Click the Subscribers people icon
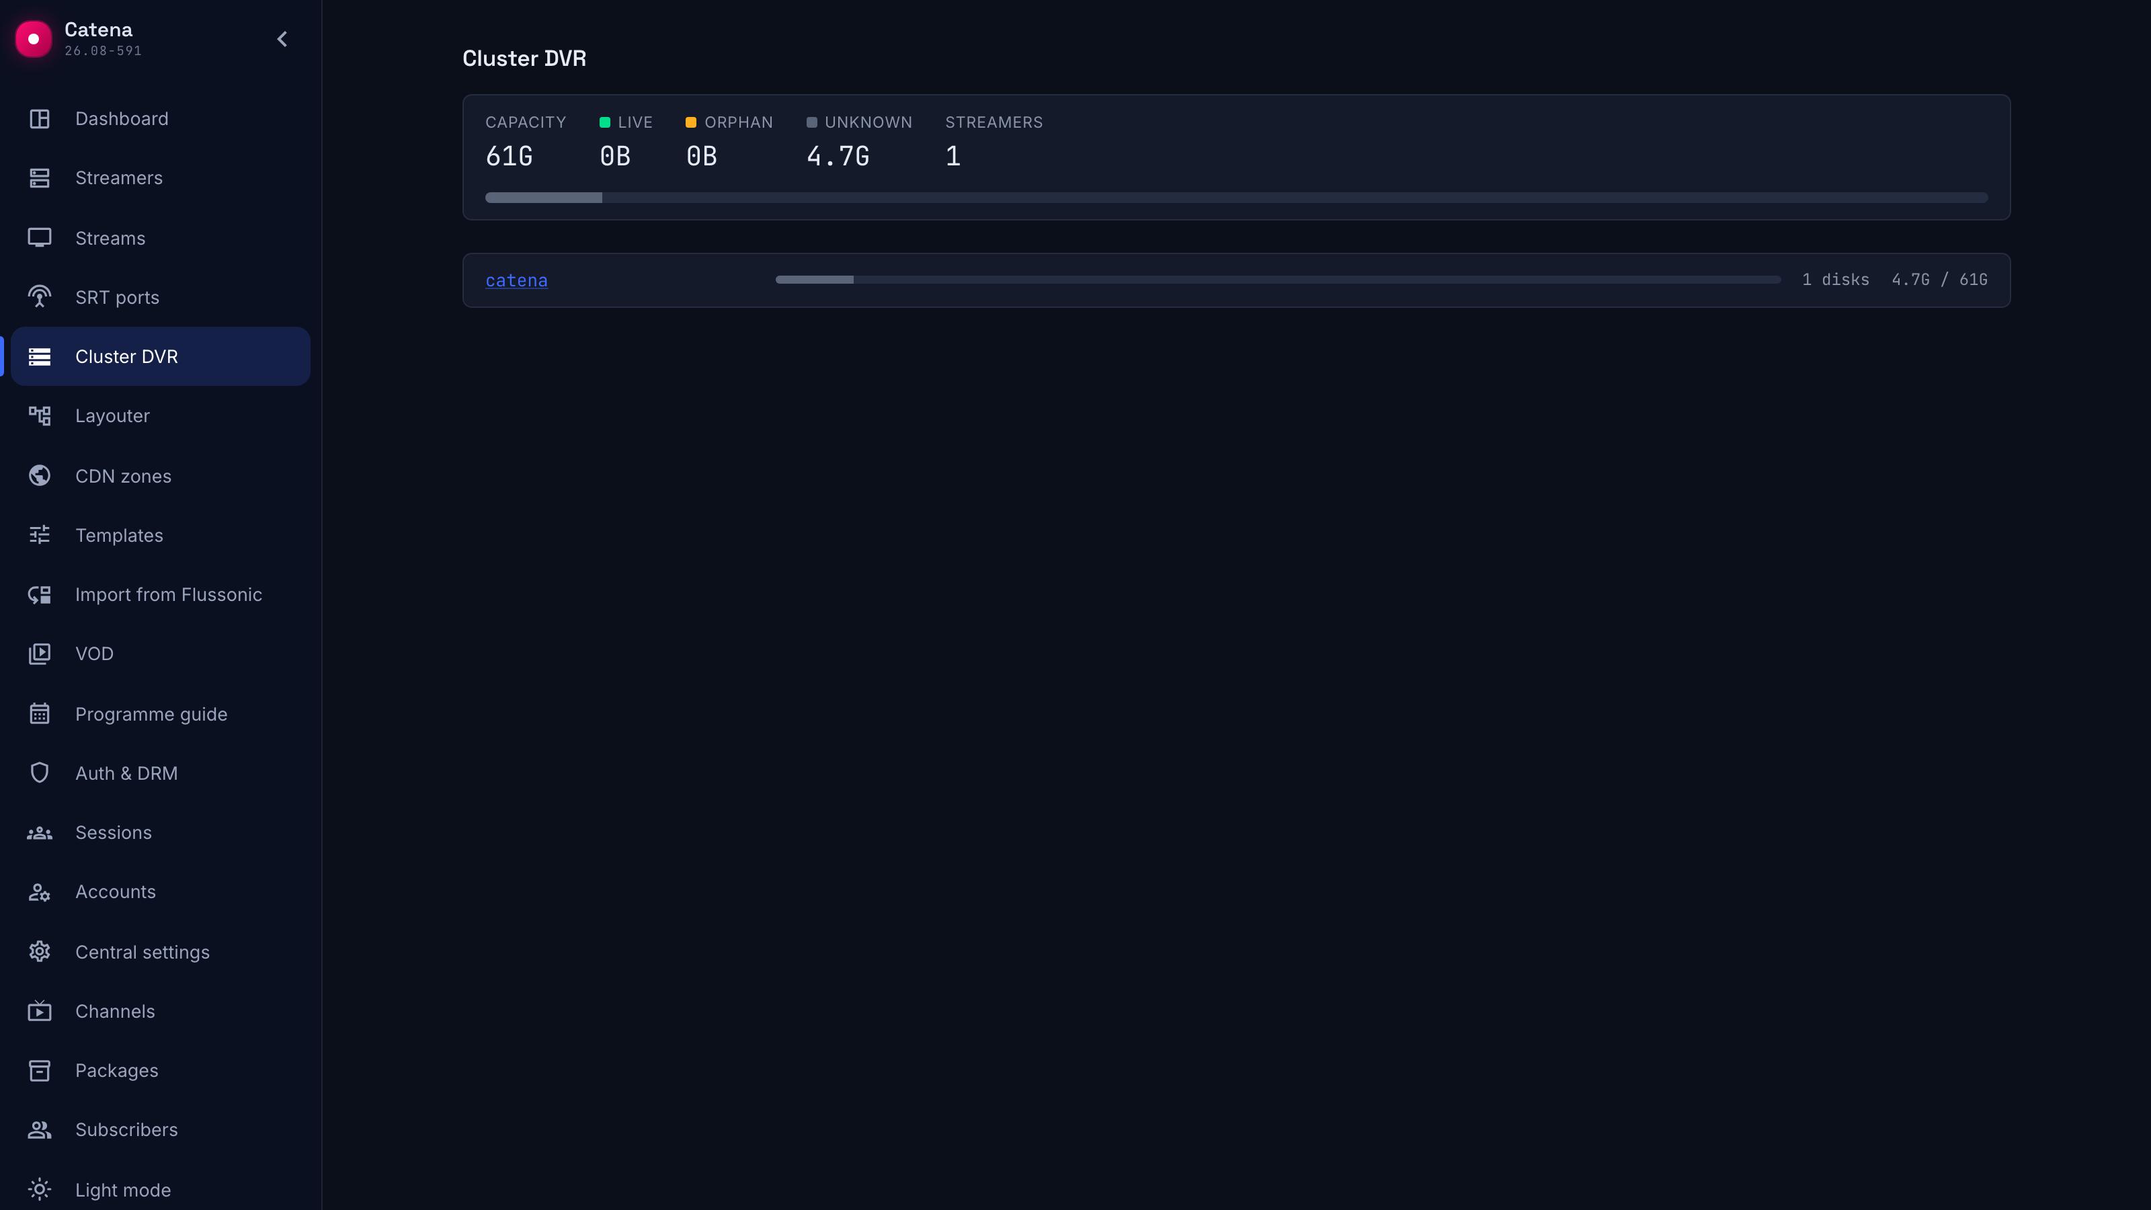This screenshot has width=2151, height=1210. [x=39, y=1130]
